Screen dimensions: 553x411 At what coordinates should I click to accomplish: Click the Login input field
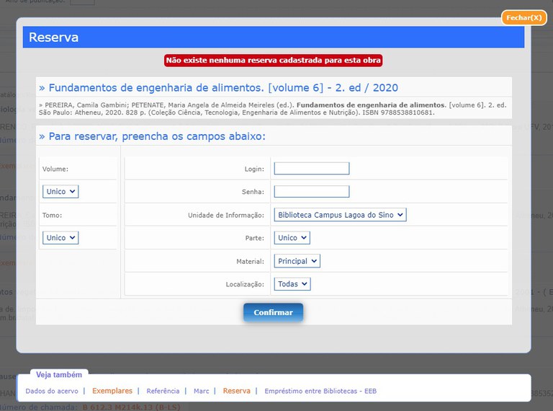tap(312, 169)
